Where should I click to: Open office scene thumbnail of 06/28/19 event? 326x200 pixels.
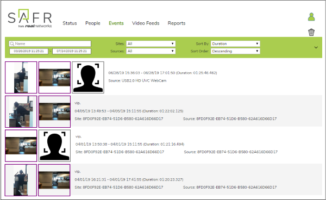[55, 77]
